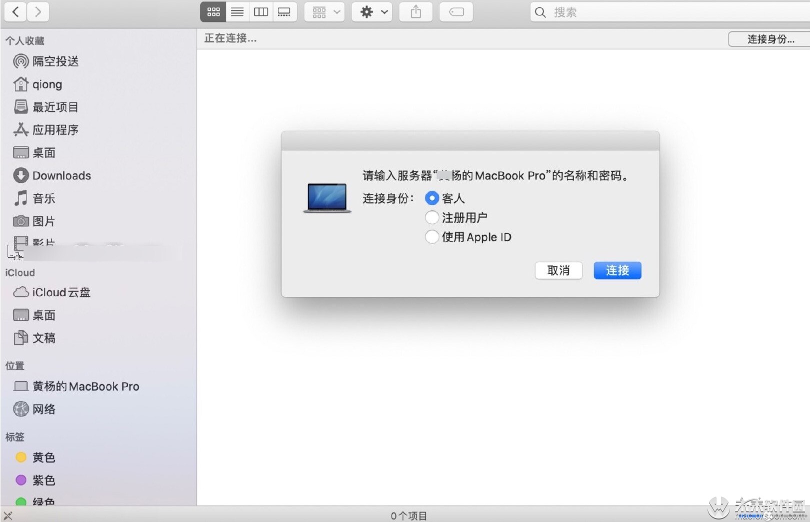810x522 pixels.
Task: Click the iCloud section header
Action: (20, 273)
